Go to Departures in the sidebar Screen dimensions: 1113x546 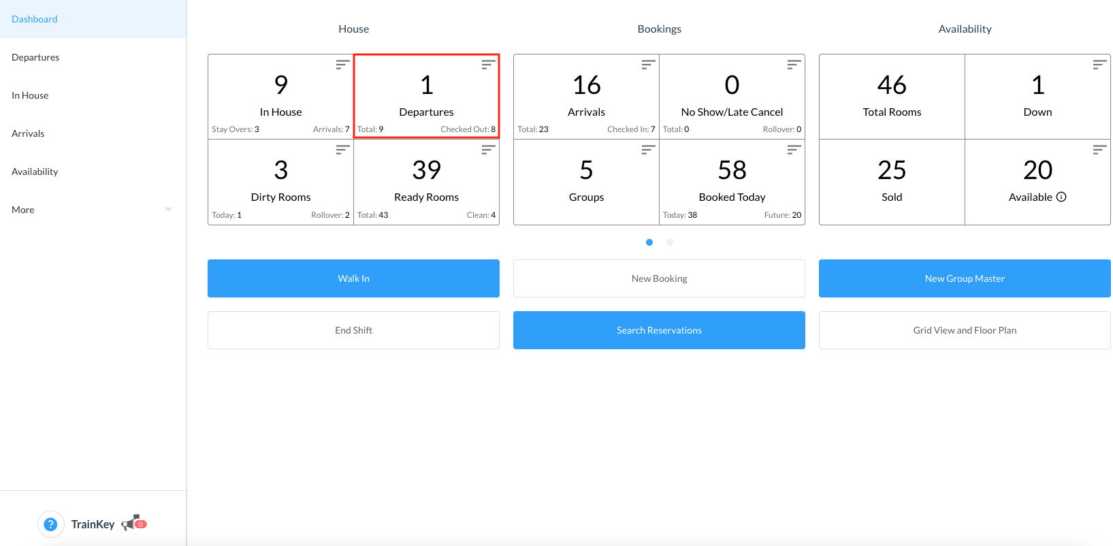click(35, 57)
